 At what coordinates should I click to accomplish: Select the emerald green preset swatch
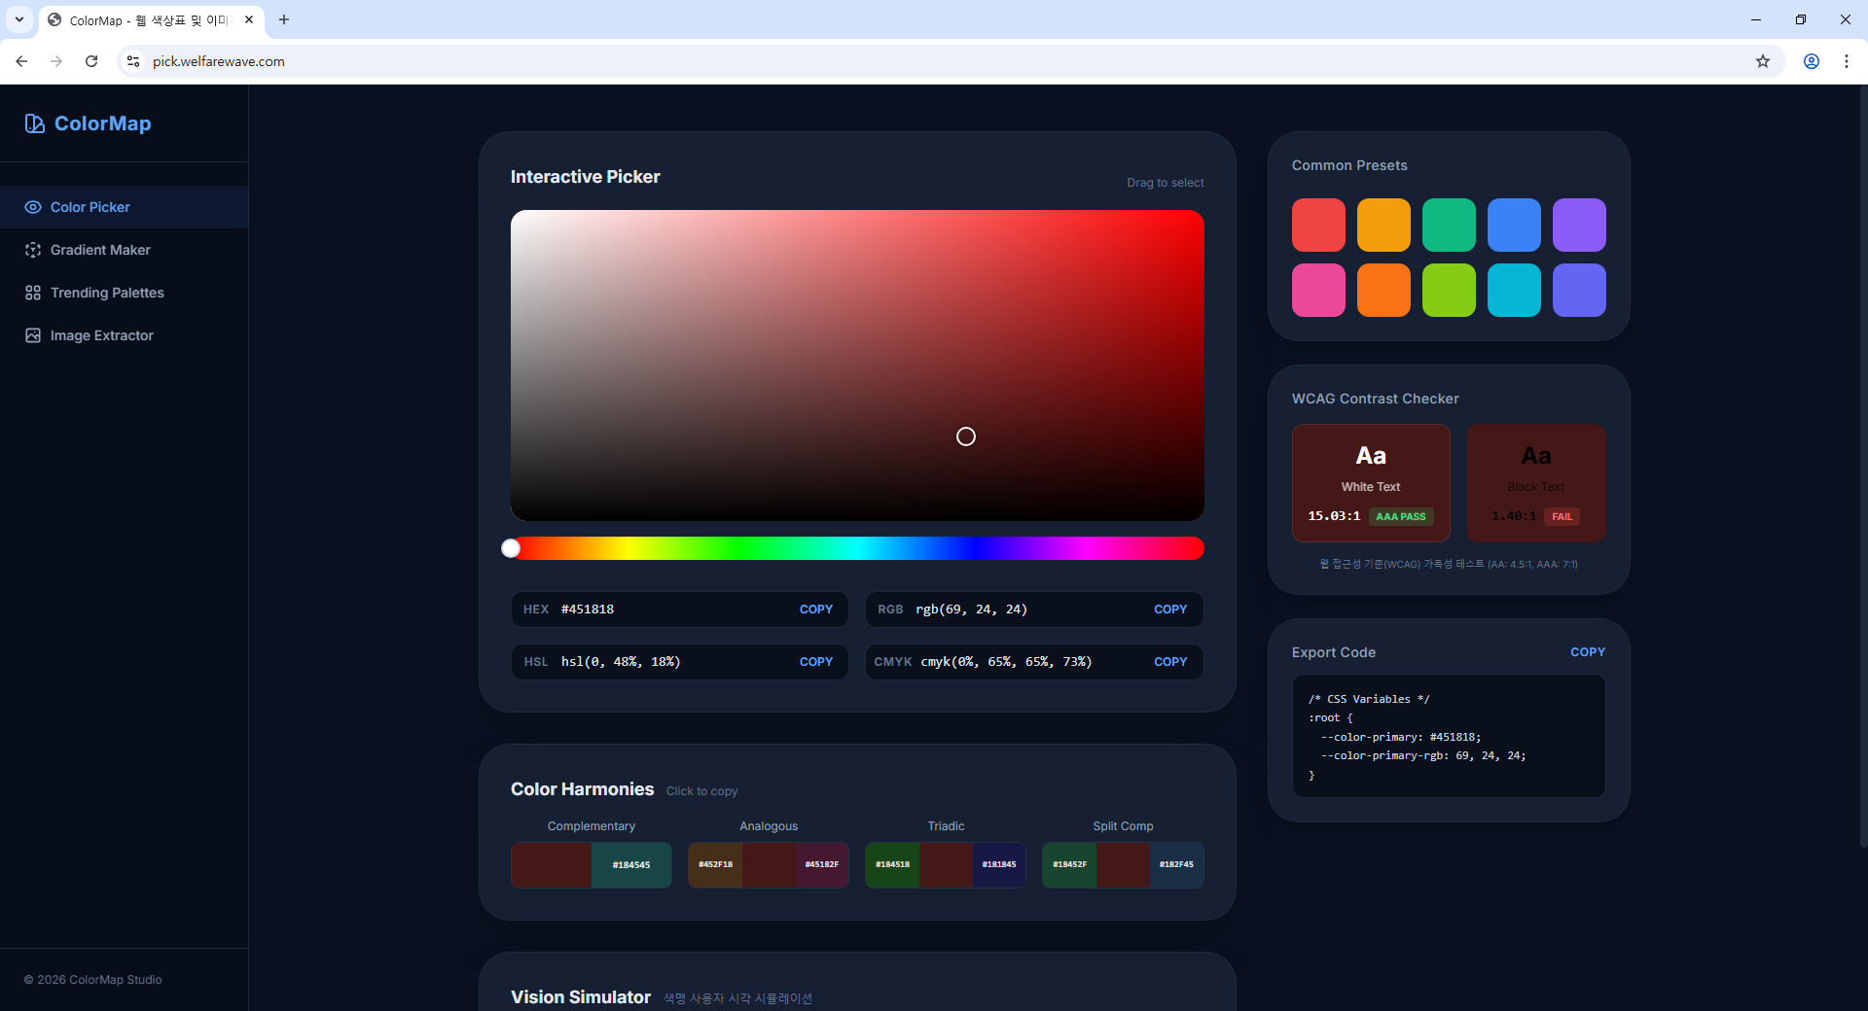(x=1449, y=226)
